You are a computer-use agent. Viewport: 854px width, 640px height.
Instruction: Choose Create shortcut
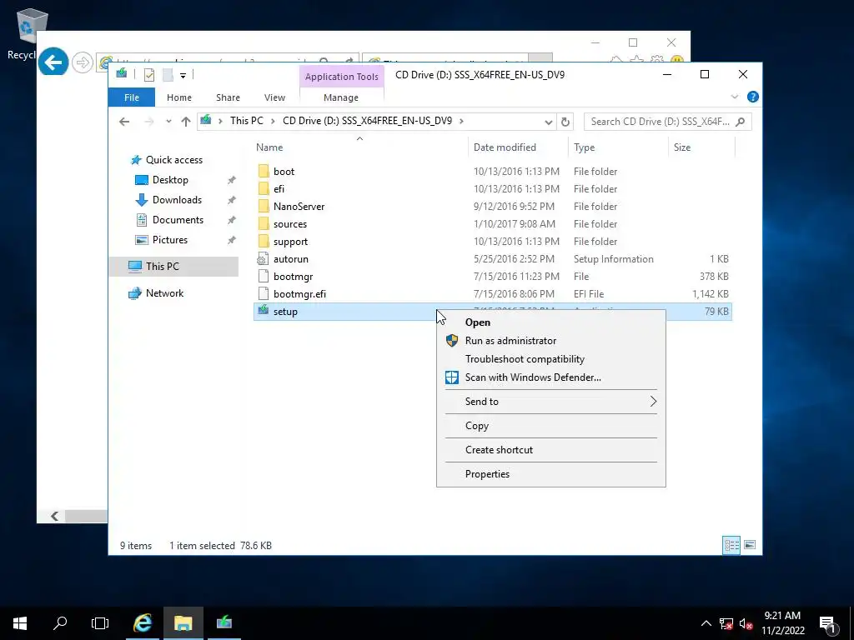(551, 450)
